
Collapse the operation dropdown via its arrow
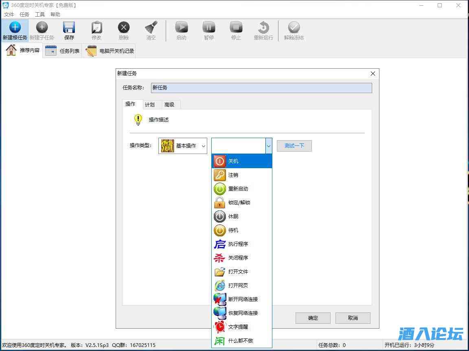[x=268, y=146]
